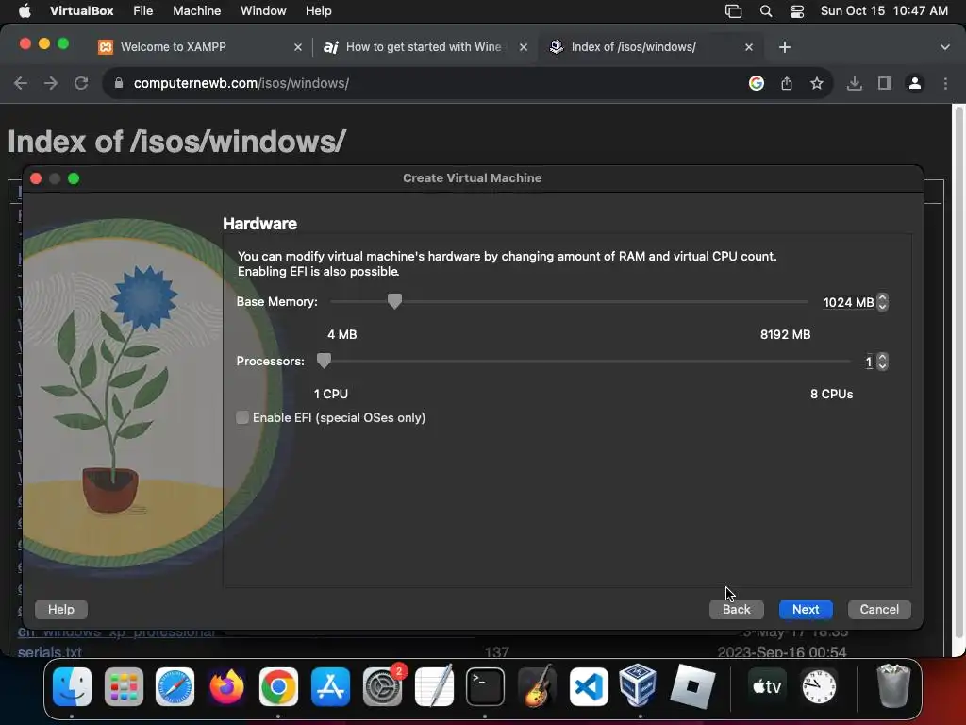Enable EFI (special OSes only) checkbox
Screen dimensions: 966x725
point(242,418)
